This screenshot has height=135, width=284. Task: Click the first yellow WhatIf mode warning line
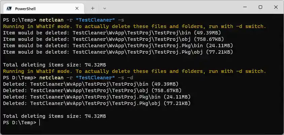(134, 26)
